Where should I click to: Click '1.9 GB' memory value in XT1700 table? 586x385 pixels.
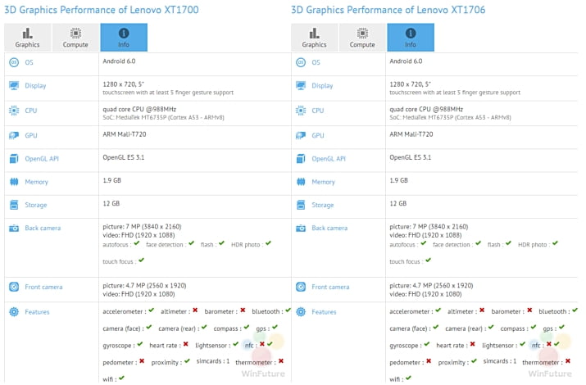[x=111, y=180]
